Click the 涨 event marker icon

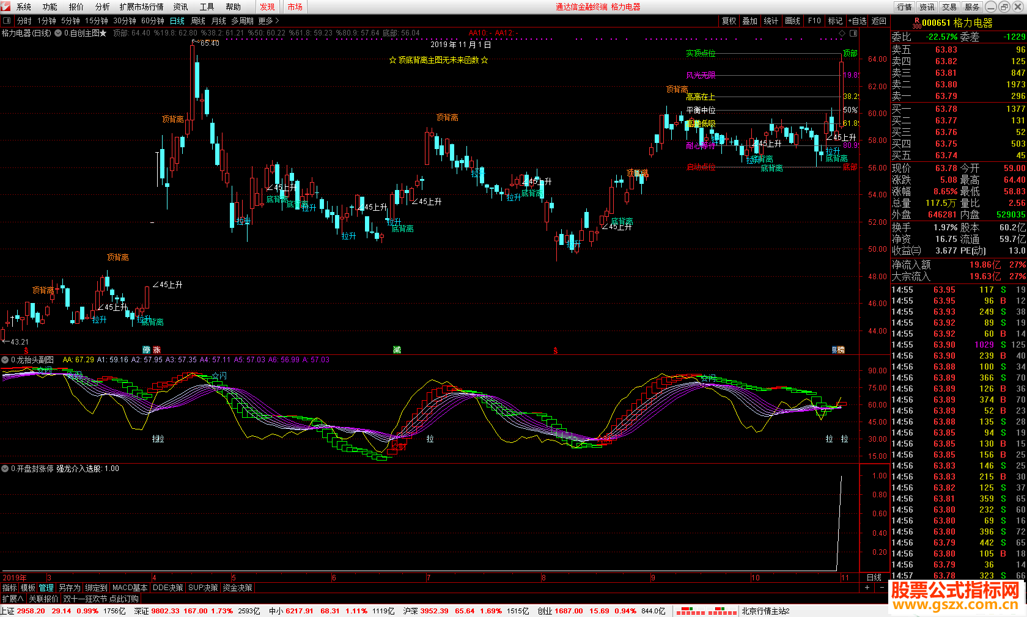pos(157,350)
